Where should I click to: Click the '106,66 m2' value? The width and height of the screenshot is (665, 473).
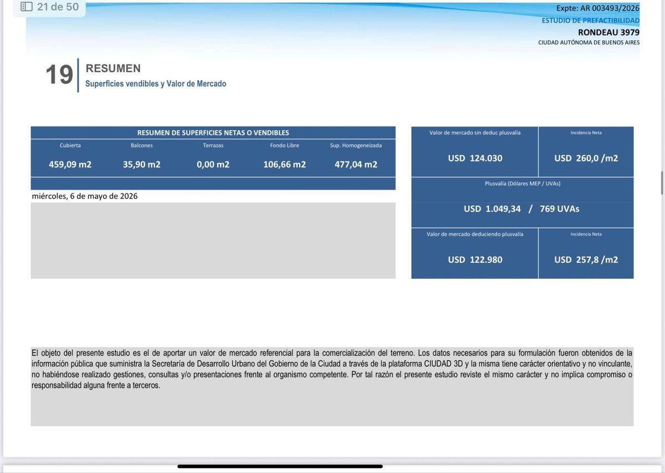point(285,164)
